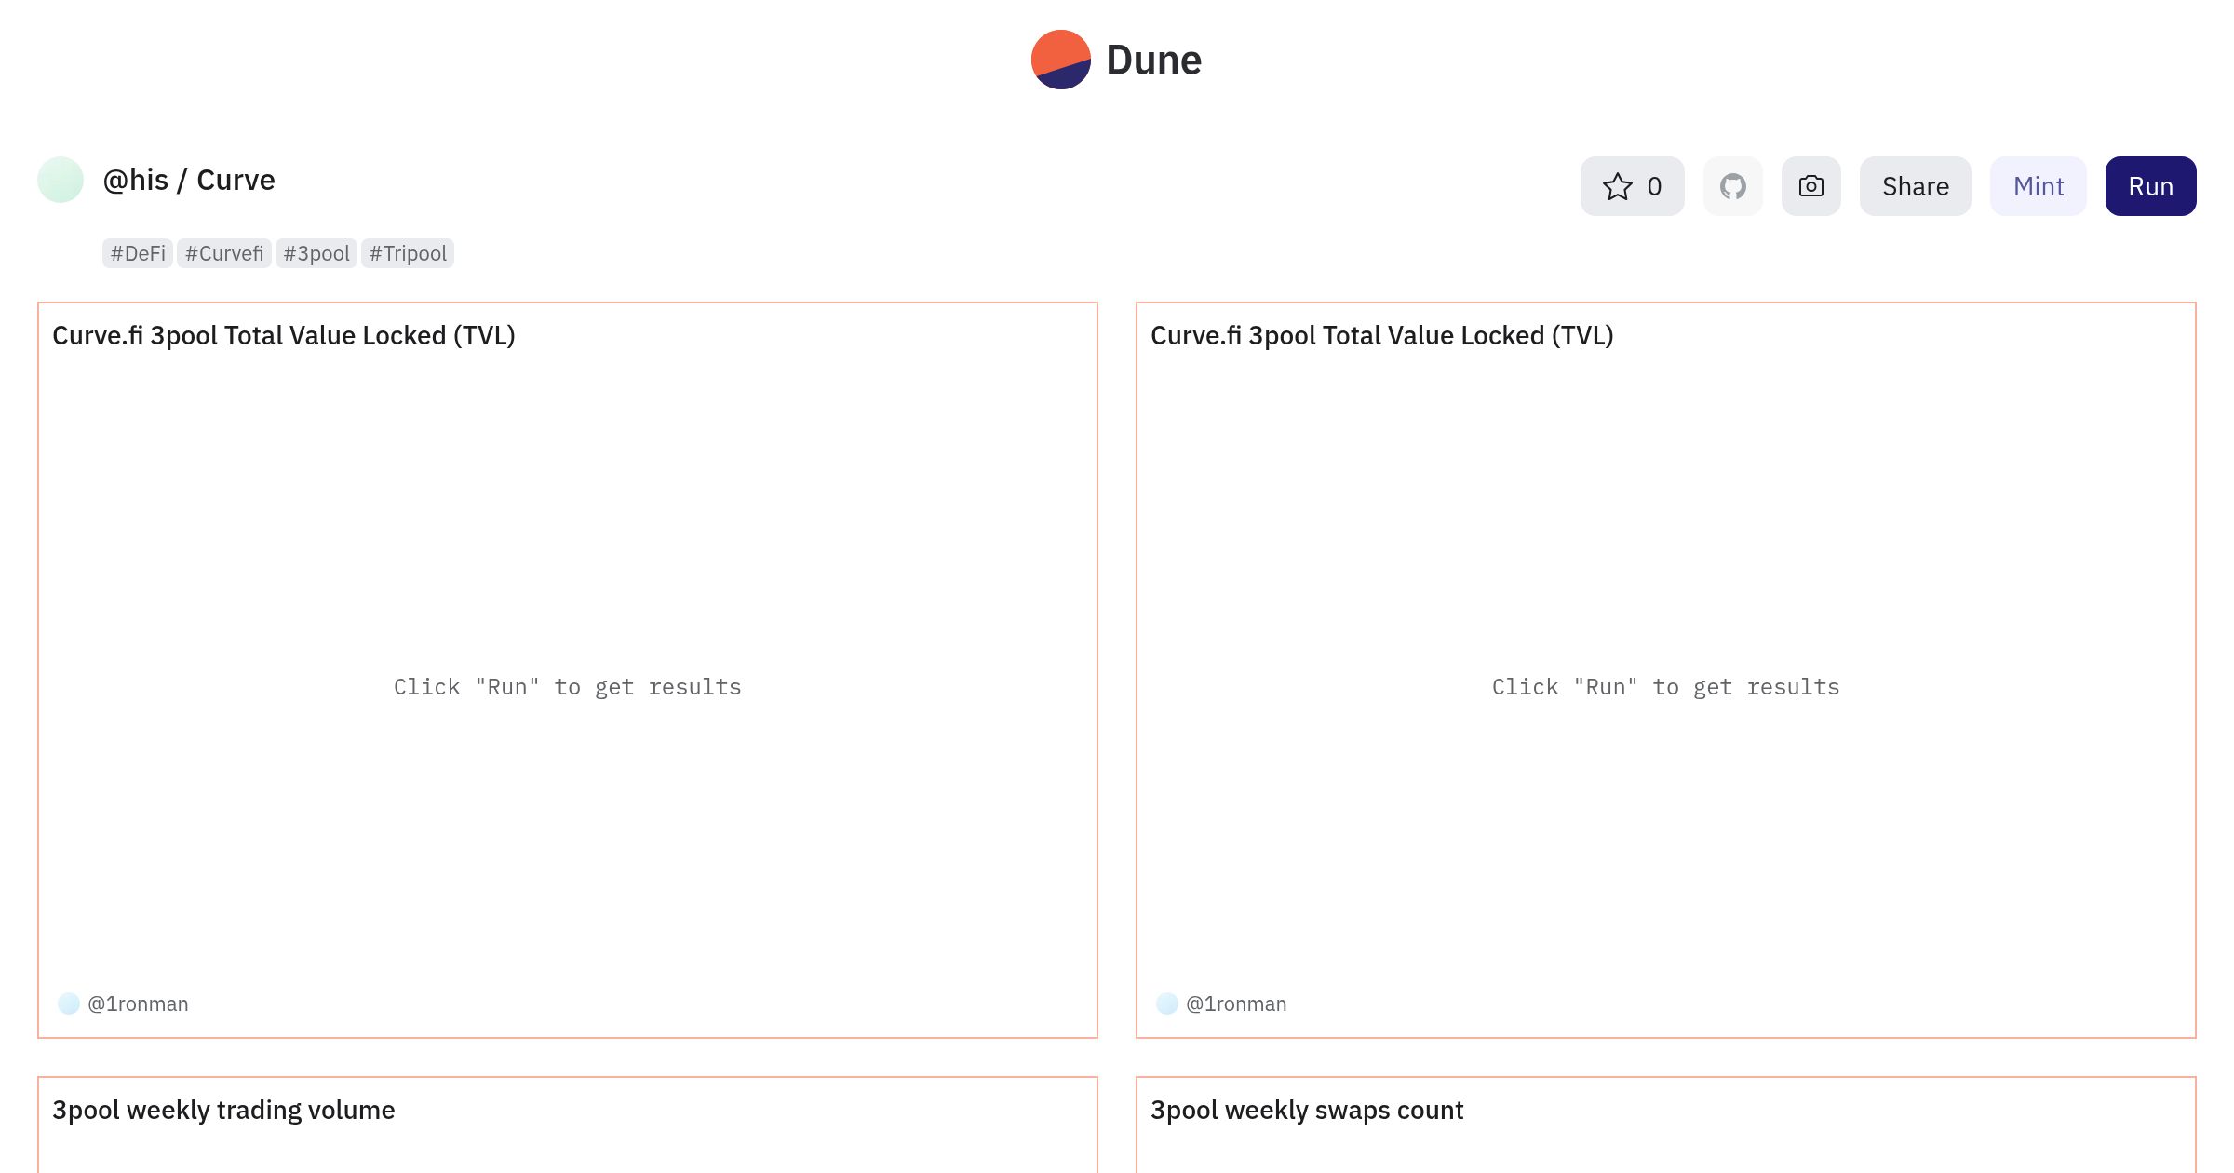Open right Curve.fi 3pool TVL chart title

1382,335
